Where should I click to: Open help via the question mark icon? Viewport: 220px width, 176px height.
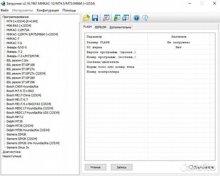136,18
